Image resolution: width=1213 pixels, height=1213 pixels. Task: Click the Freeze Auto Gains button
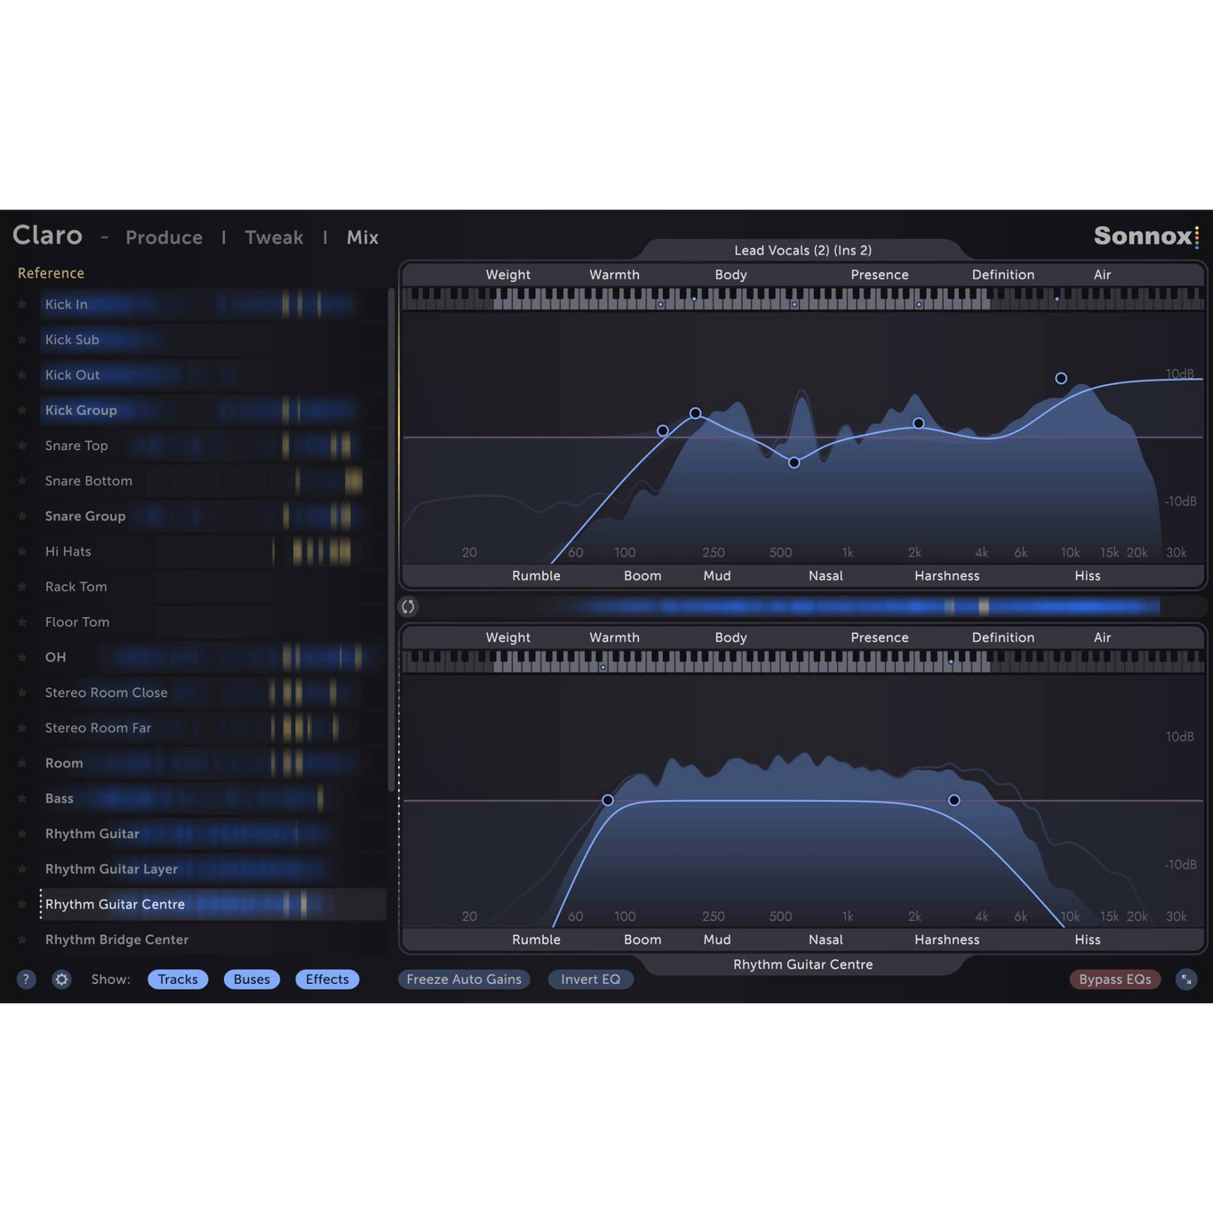click(x=463, y=979)
